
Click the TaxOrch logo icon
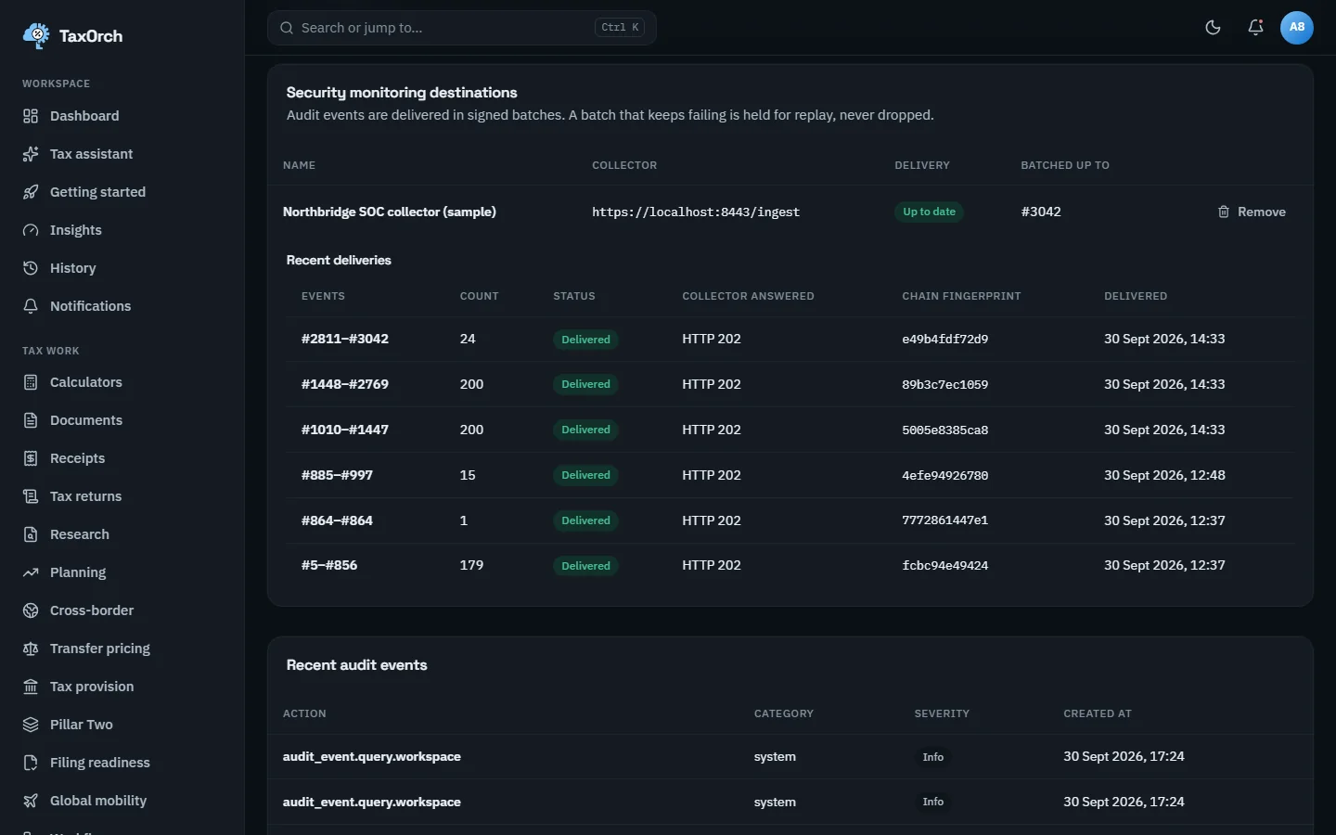click(x=36, y=35)
